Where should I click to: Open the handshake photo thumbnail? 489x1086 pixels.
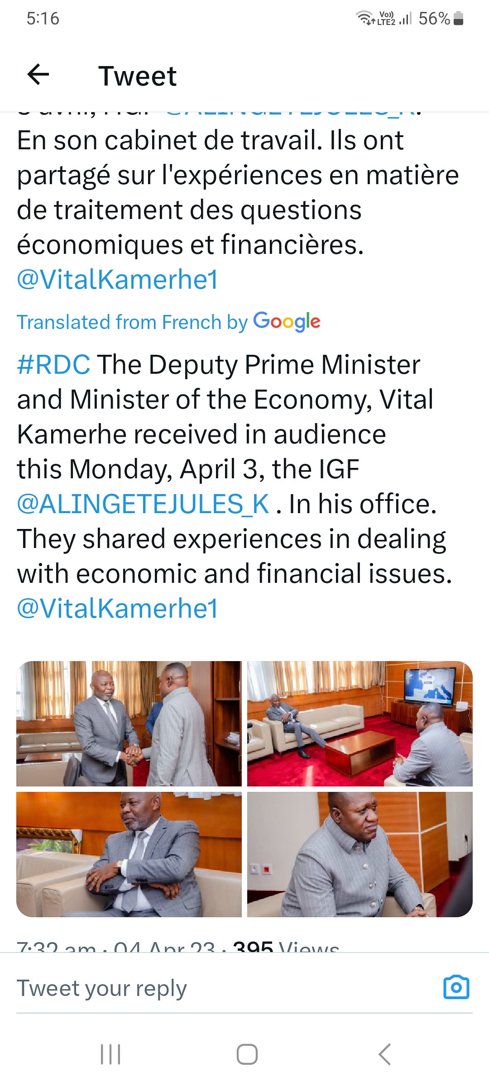tap(129, 724)
